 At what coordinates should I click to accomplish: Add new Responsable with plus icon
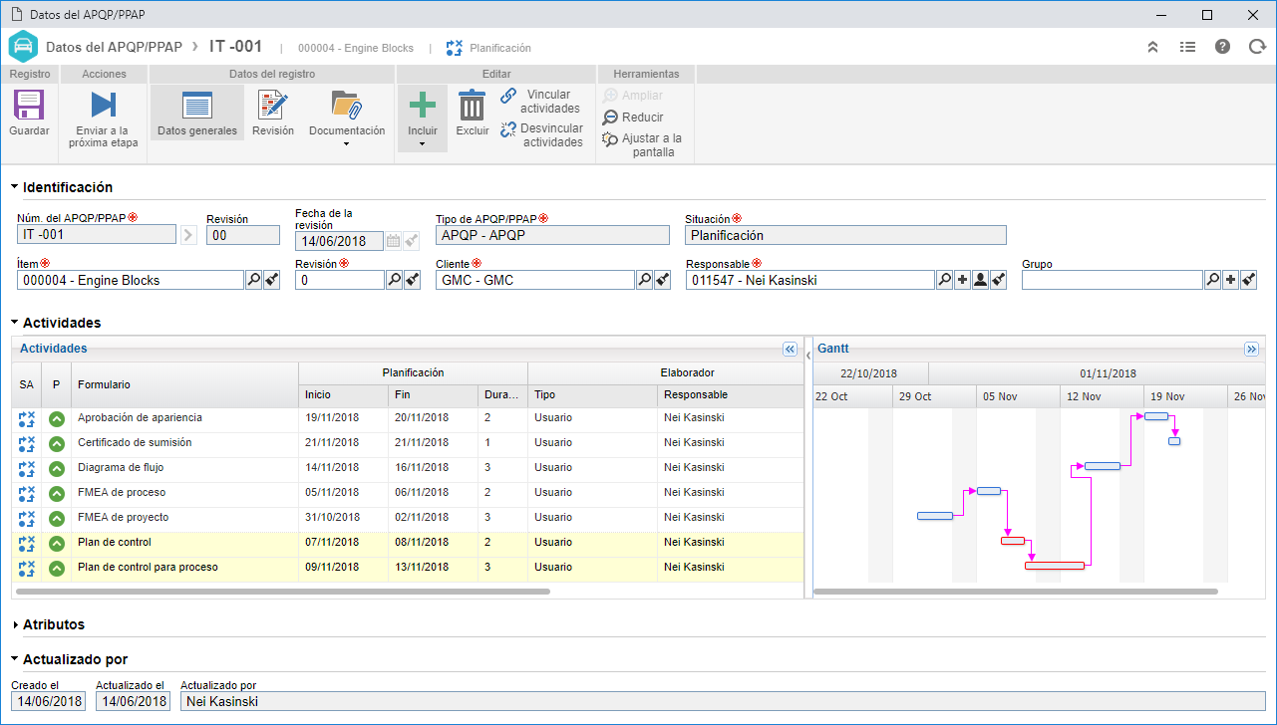(962, 281)
